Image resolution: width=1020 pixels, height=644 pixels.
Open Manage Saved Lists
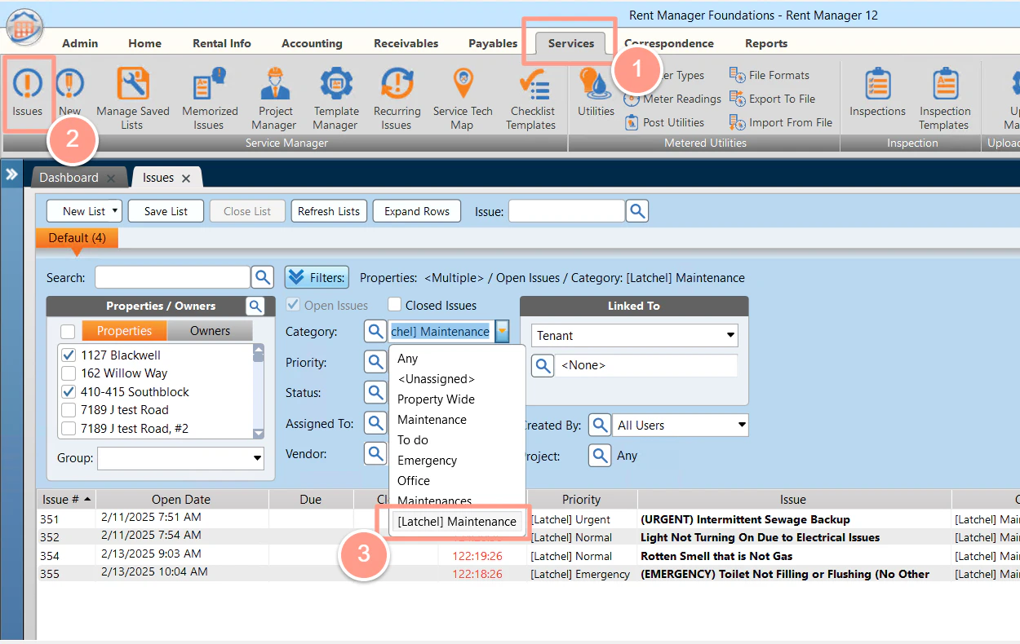pyautogui.click(x=133, y=98)
